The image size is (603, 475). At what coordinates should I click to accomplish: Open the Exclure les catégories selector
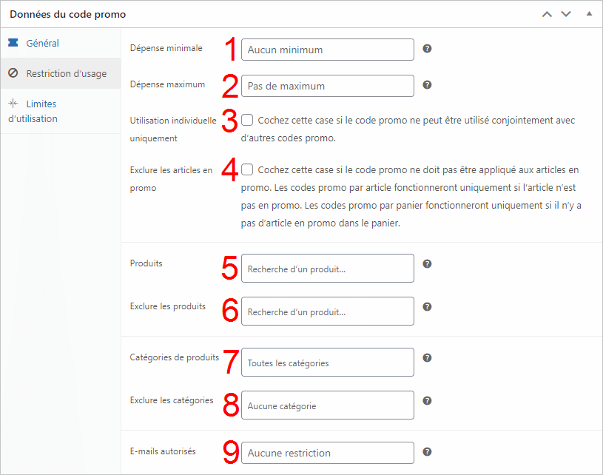327,405
